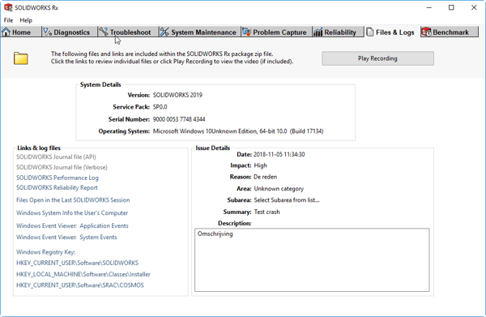
Task: Click the Troubleshoot tools icon
Action: [x=104, y=32]
